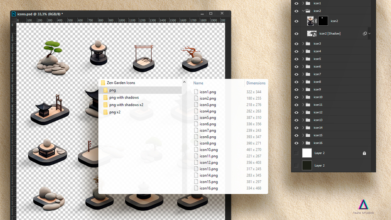Viewport: 391px width, 220px height.
Task: Click the icon11 folder icon in Layers
Action: 308,105
